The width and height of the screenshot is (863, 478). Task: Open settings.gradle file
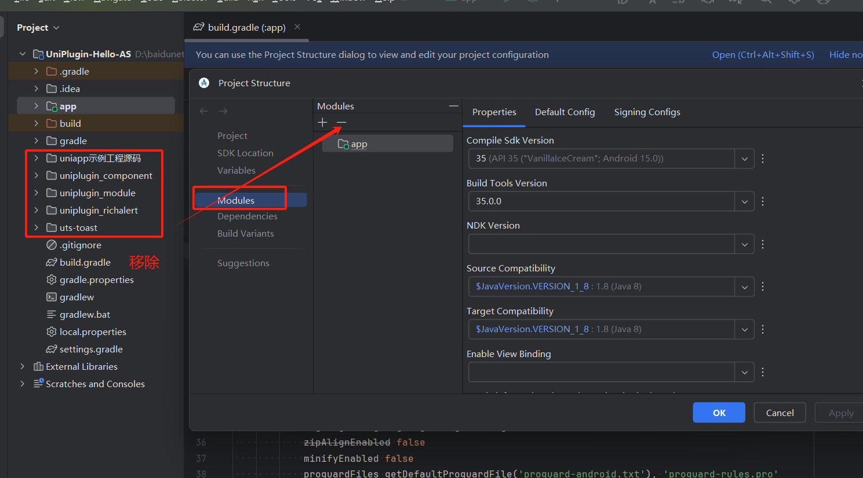point(85,349)
